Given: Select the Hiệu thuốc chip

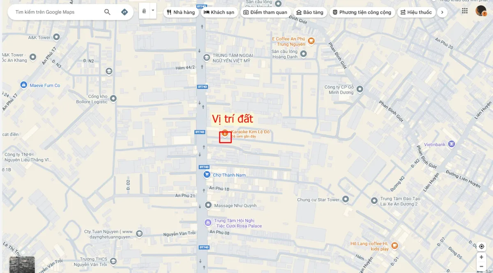Looking at the screenshot, I should 416,12.
